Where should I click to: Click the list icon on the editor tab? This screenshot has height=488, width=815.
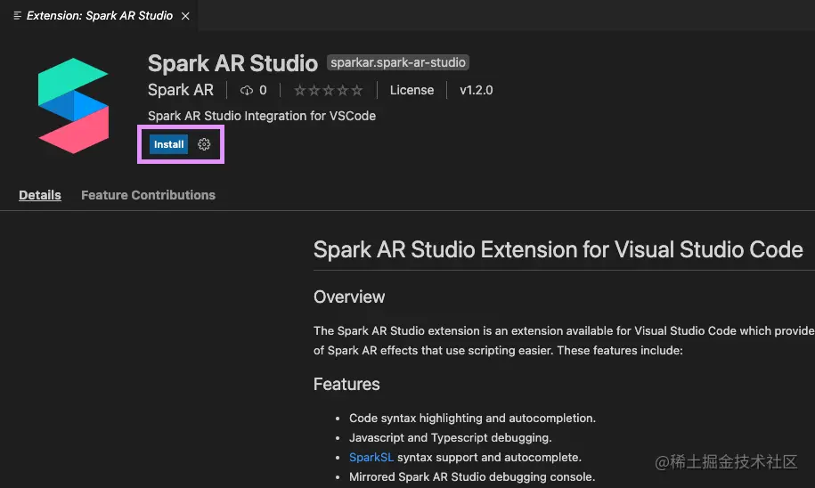coord(17,16)
